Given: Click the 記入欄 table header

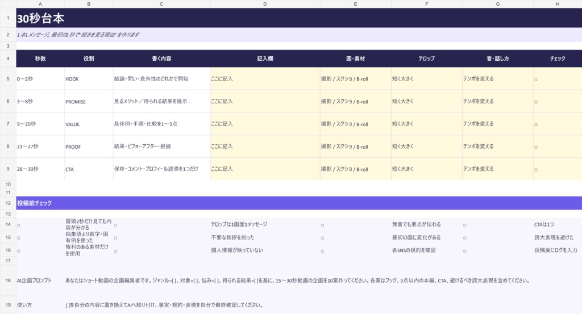Looking at the screenshot, I should (265, 58).
